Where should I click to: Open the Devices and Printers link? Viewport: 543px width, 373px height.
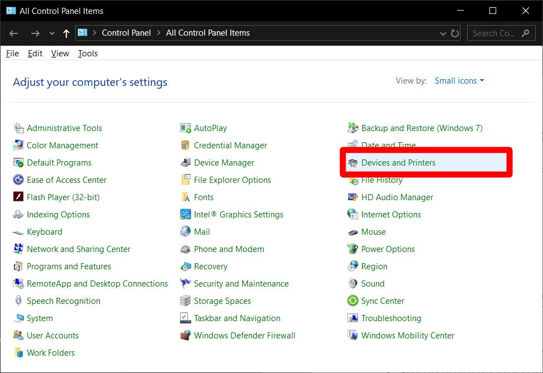coord(398,163)
